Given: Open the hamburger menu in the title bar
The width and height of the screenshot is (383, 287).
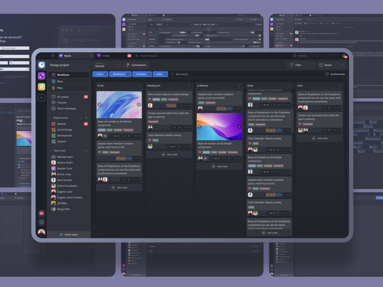Looking at the screenshot, I should point(53,55).
